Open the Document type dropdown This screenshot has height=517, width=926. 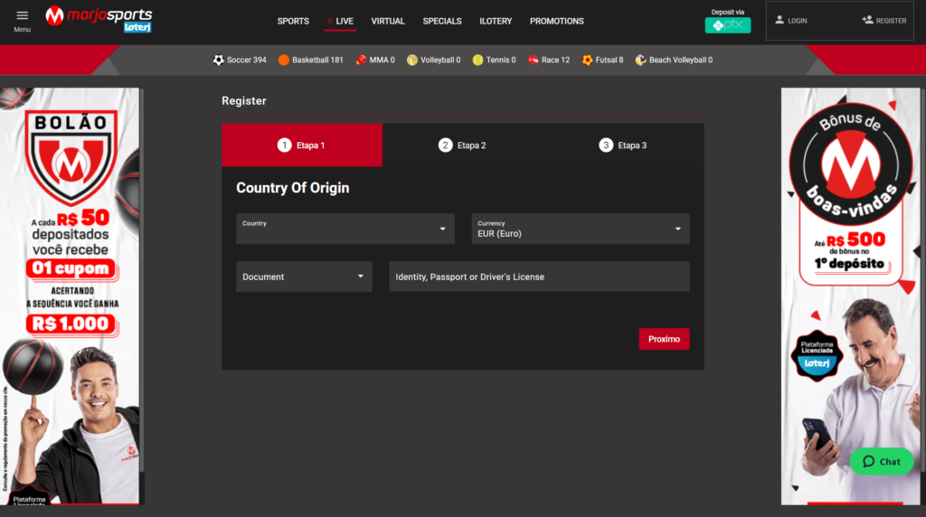304,277
